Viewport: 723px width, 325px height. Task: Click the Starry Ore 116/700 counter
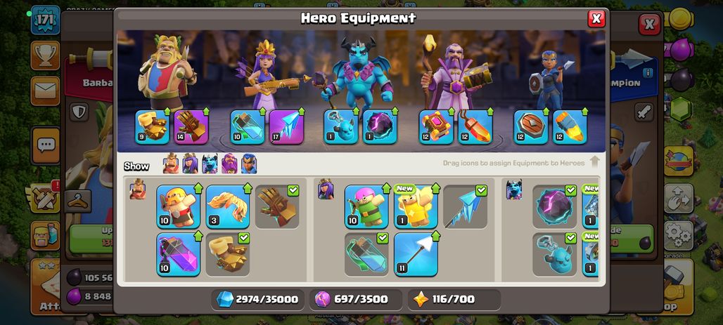[x=454, y=300]
